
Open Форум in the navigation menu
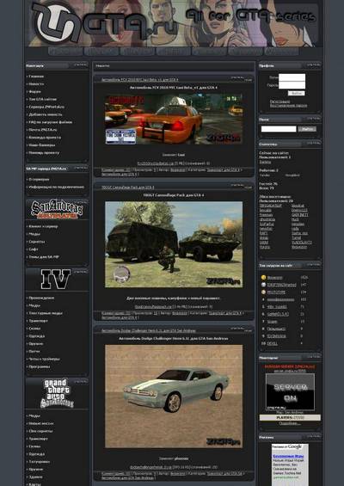34,91
